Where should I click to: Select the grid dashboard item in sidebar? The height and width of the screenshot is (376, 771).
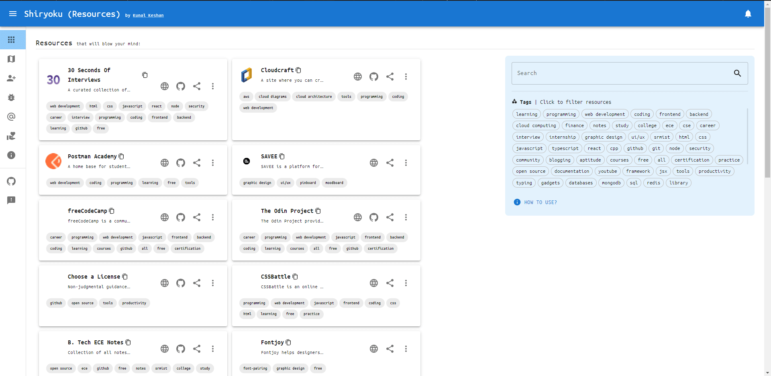[11, 40]
